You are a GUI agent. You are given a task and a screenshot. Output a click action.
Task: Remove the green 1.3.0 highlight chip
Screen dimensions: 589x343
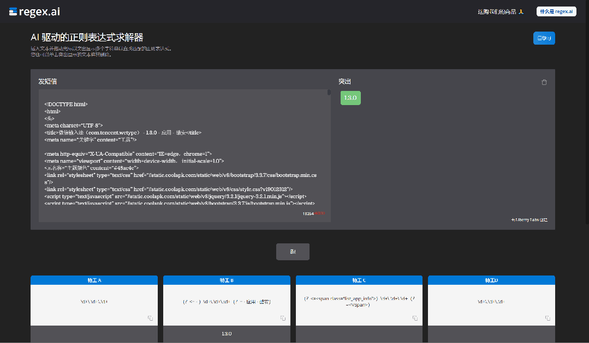350,98
